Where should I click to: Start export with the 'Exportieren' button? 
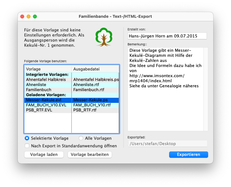pyautogui.click(x=188, y=155)
